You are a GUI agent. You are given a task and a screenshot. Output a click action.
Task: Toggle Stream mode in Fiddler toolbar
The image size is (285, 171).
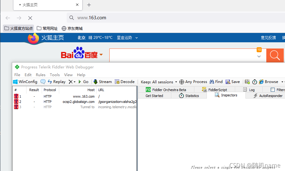pyautogui.click(x=103, y=82)
